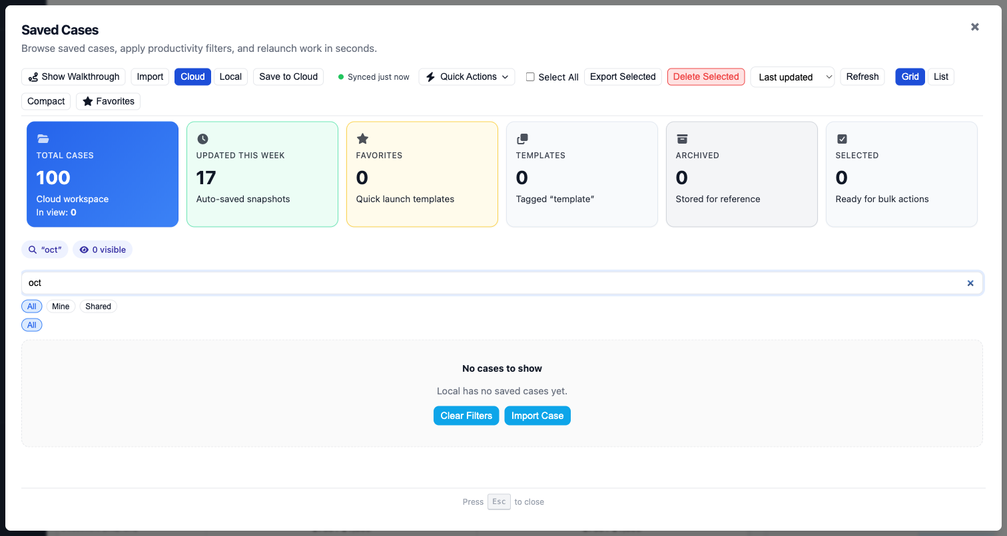Image resolution: width=1007 pixels, height=536 pixels.
Task: Clear the search using the x icon
Action: 970,283
